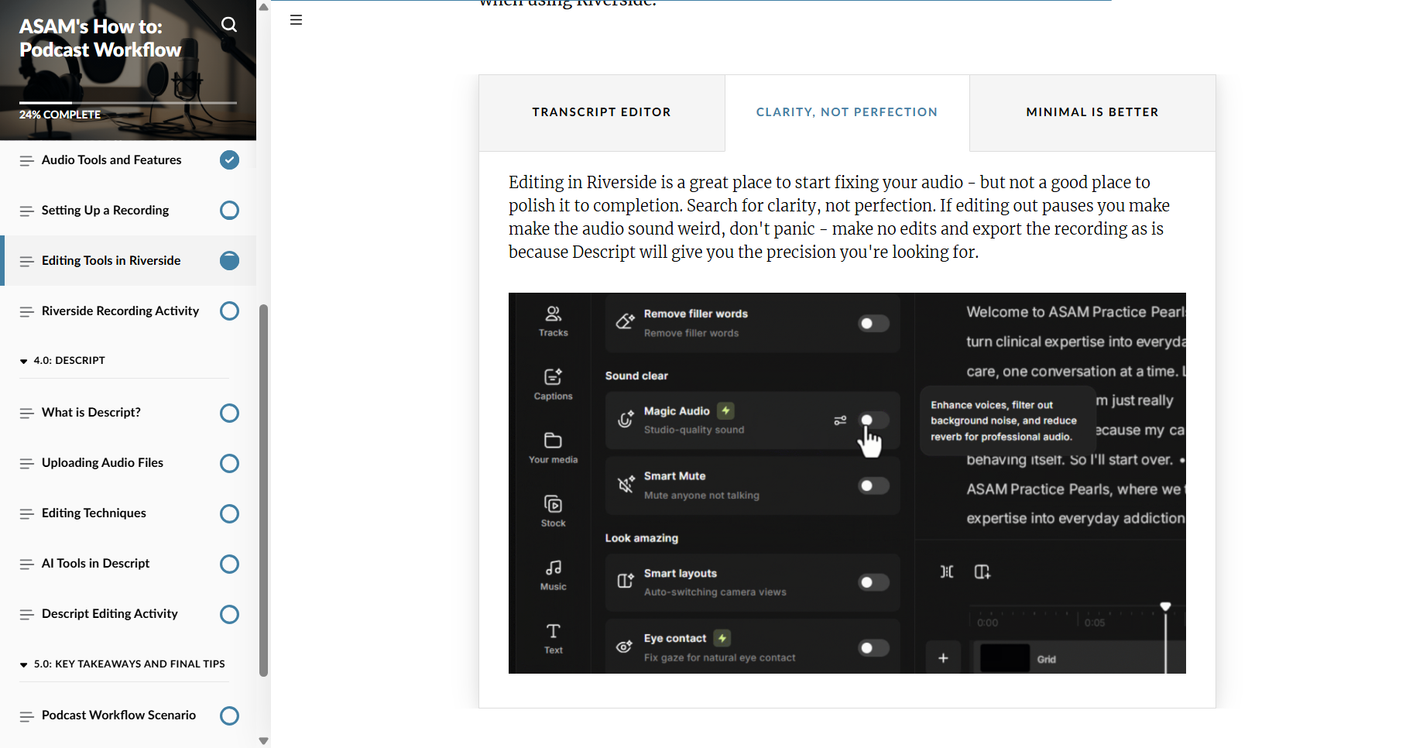
Task: Toggle the Eye contact switch
Action: (873, 648)
